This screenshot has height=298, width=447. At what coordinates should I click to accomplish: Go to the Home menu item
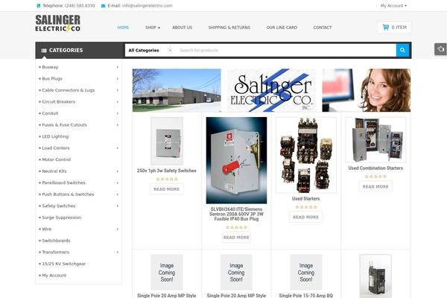pos(123,28)
